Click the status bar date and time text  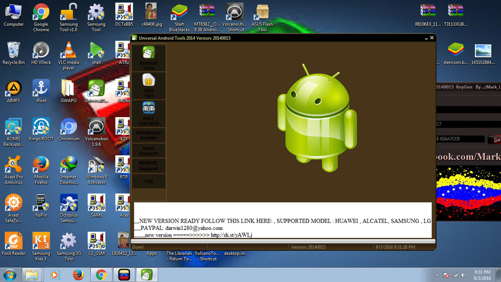[395, 247]
